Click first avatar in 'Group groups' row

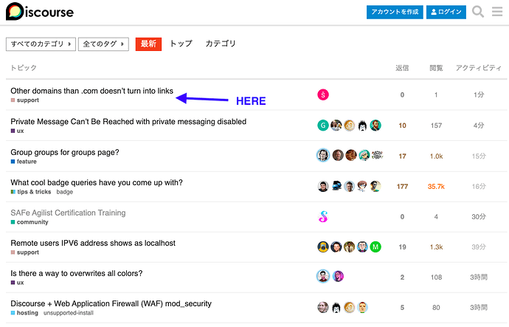click(323, 156)
